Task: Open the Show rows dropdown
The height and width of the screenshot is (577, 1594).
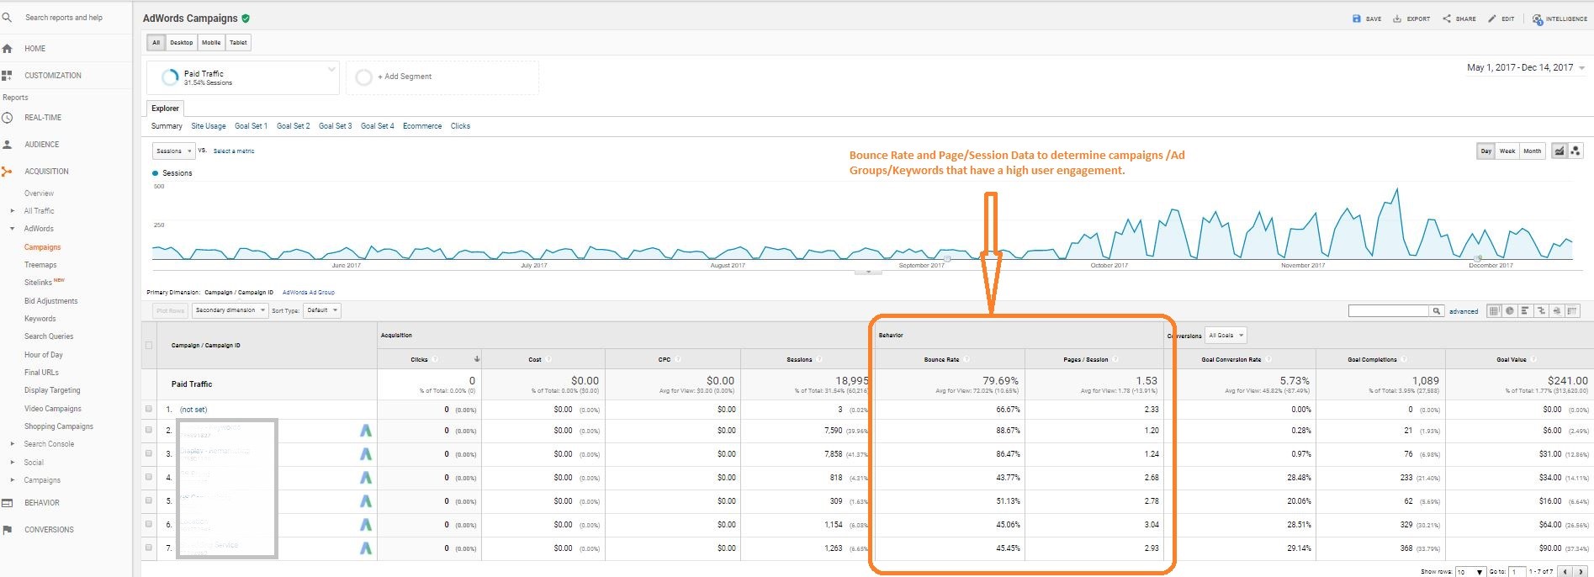Action: click(x=1471, y=572)
